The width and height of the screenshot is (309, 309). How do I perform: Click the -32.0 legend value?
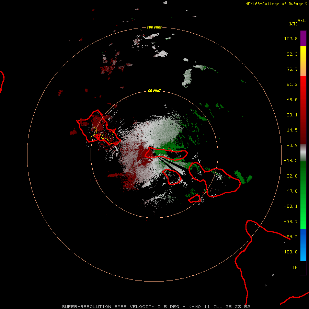[291, 176]
